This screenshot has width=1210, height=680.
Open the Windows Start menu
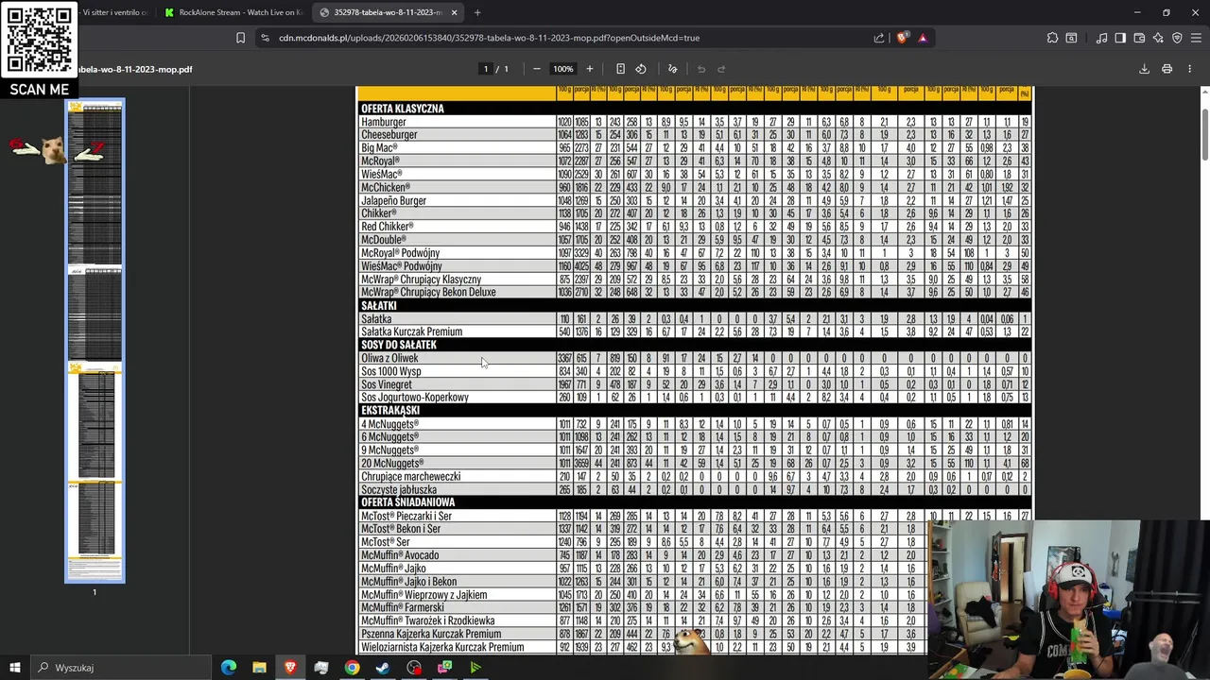pos(15,668)
